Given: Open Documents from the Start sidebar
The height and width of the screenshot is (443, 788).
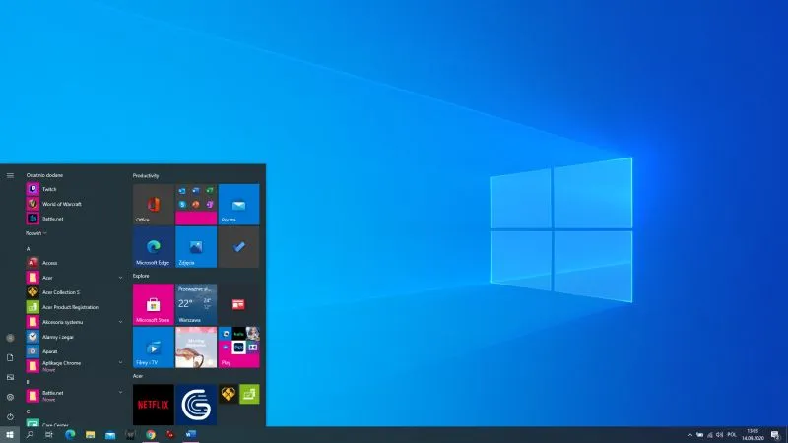Looking at the screenshot, I should click(10, 357).
